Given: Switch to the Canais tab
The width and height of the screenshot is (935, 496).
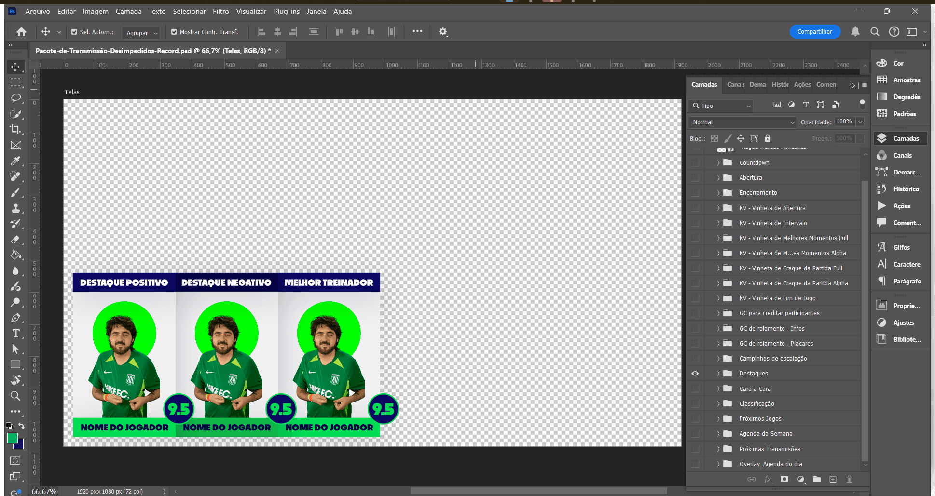Looking at the screenshot, I should (735, 85).
